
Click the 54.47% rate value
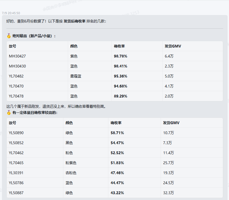117,143
